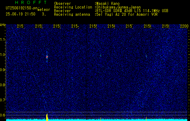This screenshot has height=121, width=190.
Task: Click the thin yellow power spike before 2158
Action: coord(146,119)
